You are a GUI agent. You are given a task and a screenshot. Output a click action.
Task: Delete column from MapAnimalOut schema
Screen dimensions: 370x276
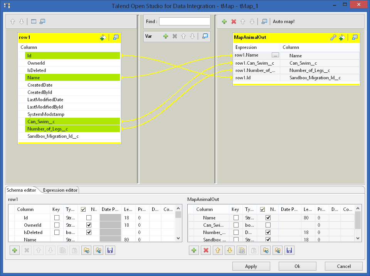click(206, 251)
